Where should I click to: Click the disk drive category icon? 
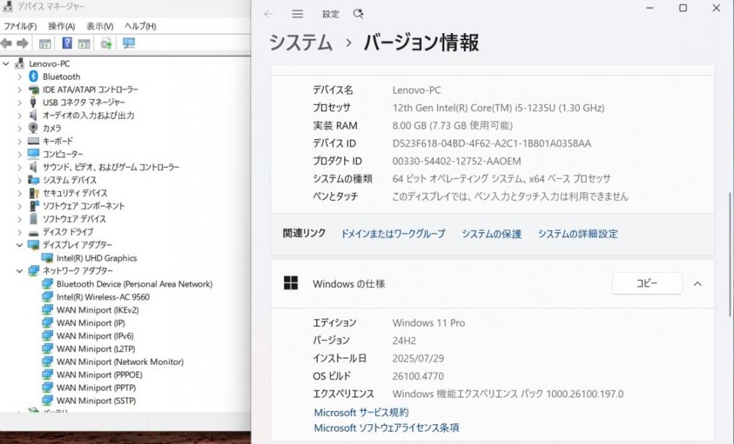tap(33, 232)
